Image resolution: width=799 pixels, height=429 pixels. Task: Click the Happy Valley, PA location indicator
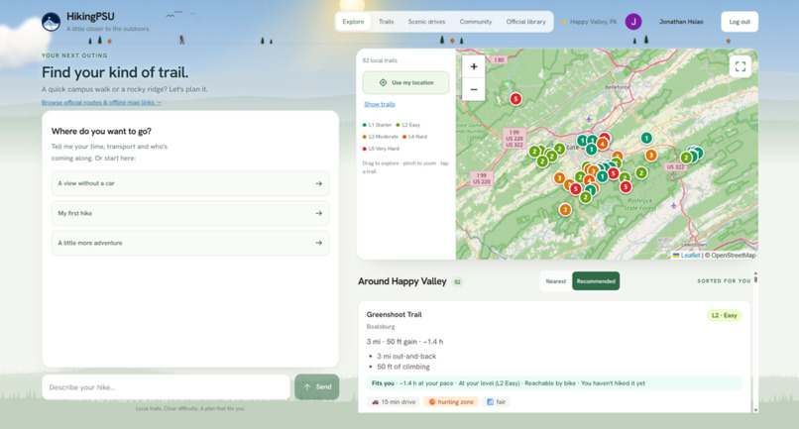[589, 22]
